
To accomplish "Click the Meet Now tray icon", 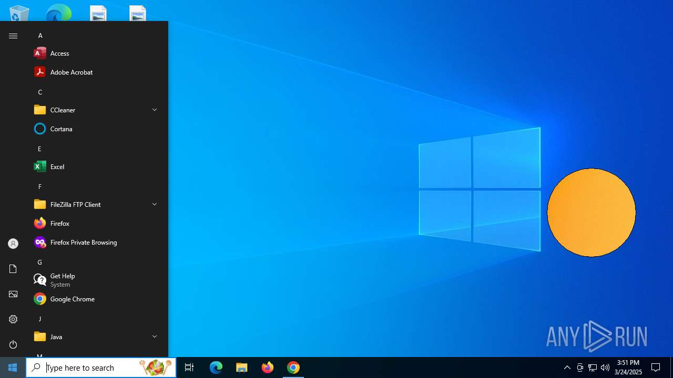I will click(580, 367).
